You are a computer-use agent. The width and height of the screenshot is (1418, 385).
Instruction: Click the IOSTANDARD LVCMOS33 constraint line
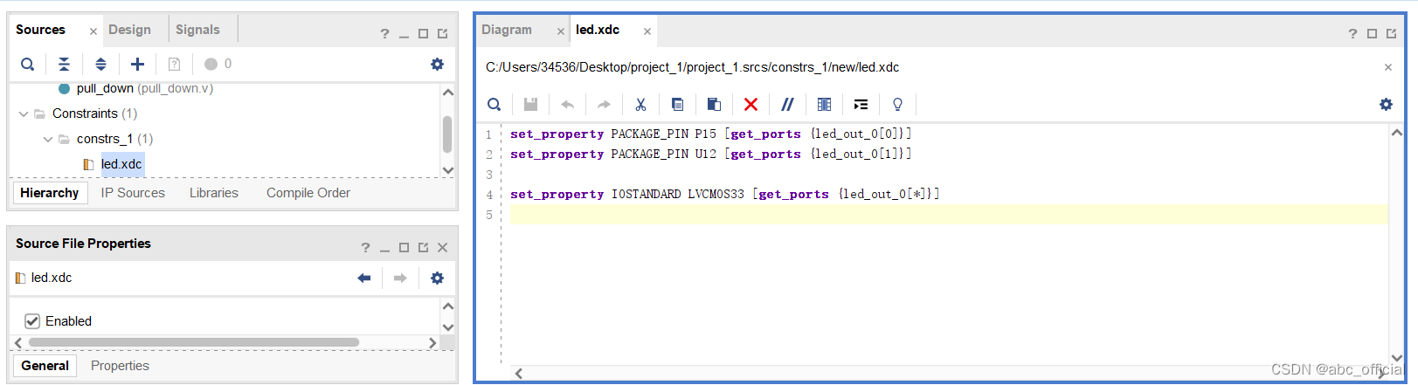coord(725,194)
